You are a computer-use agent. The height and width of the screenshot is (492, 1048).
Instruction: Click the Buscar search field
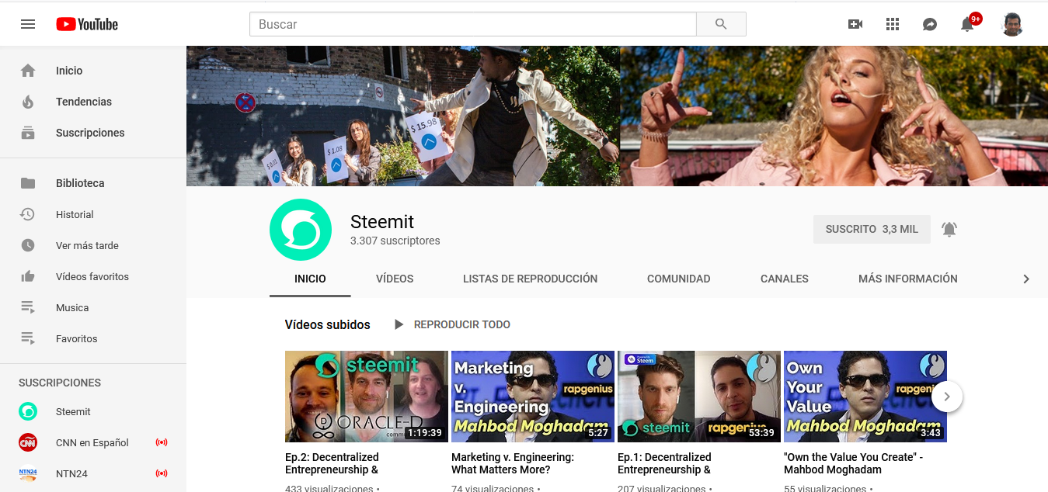pyautogui.click(x=473, y=24)
